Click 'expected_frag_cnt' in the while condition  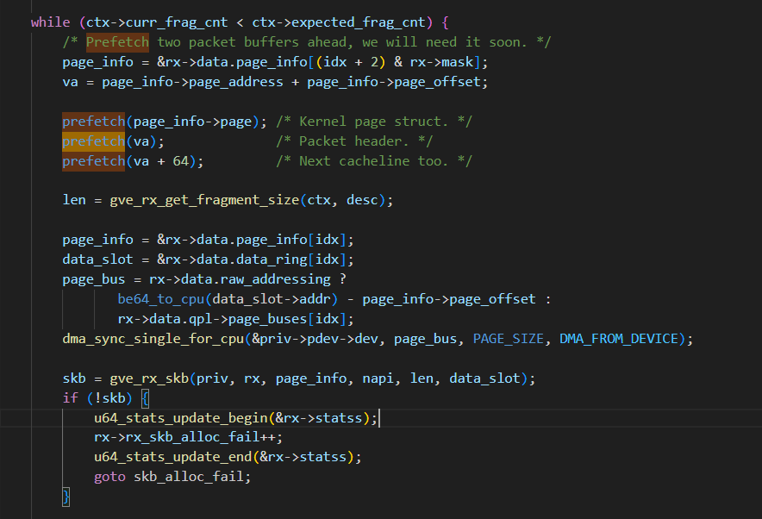point(359,22)
